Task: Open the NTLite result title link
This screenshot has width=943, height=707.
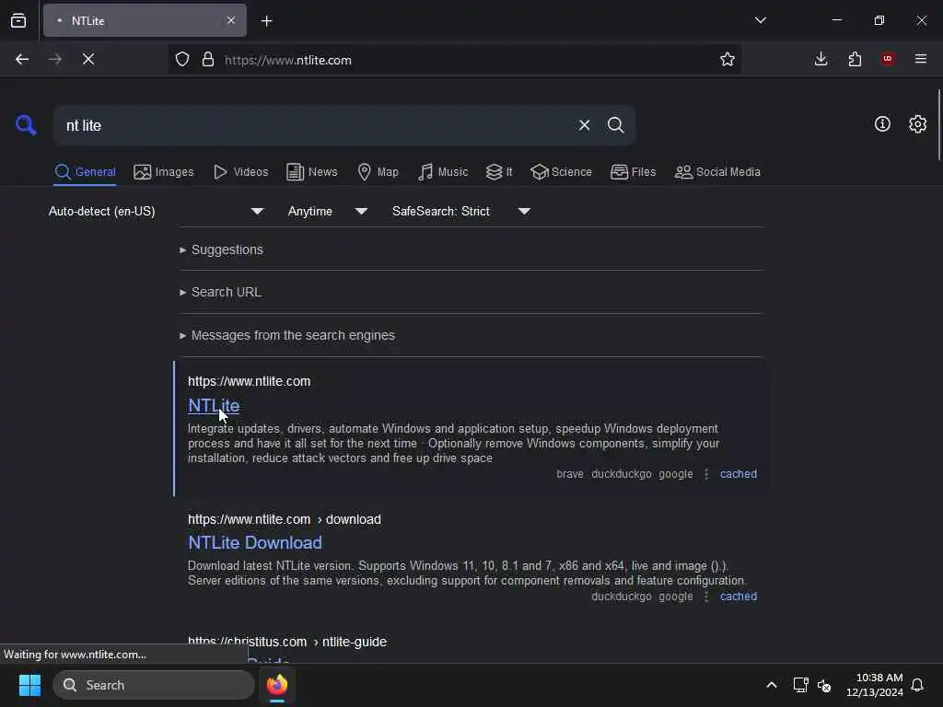Action: [214, 406]
